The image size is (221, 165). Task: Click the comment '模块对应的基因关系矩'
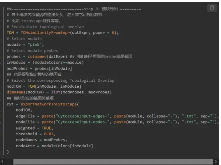[30, 98]
